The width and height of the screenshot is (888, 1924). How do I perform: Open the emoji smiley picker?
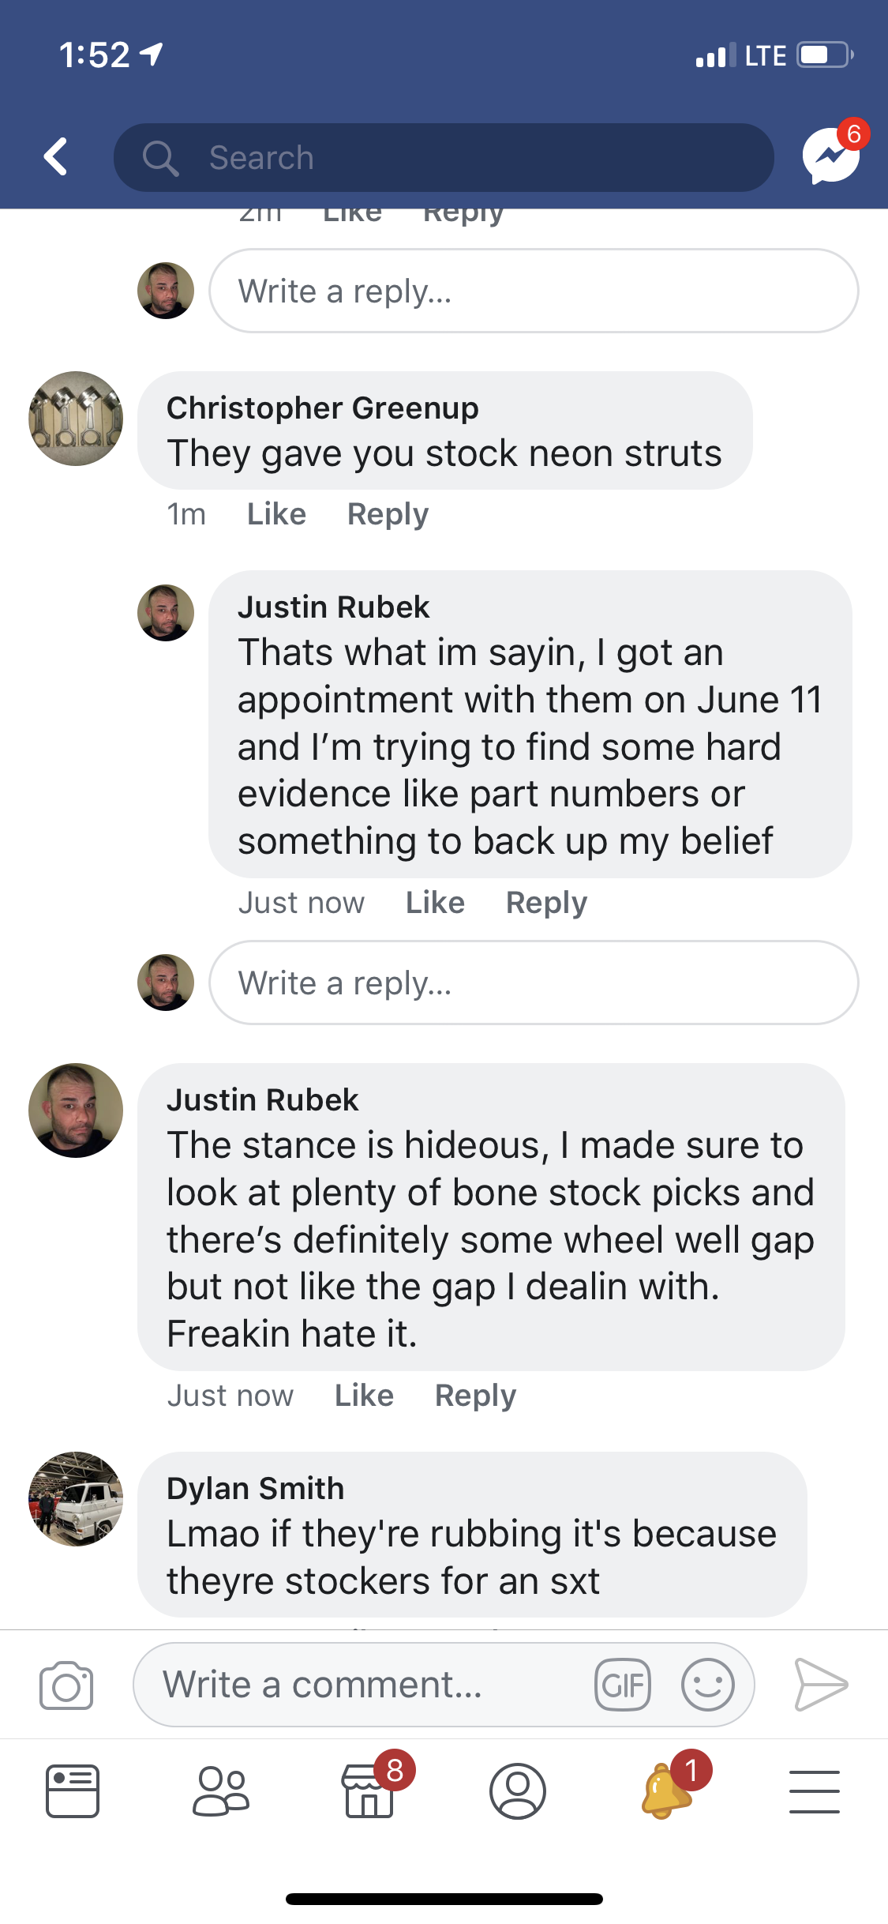point(707,1685)
